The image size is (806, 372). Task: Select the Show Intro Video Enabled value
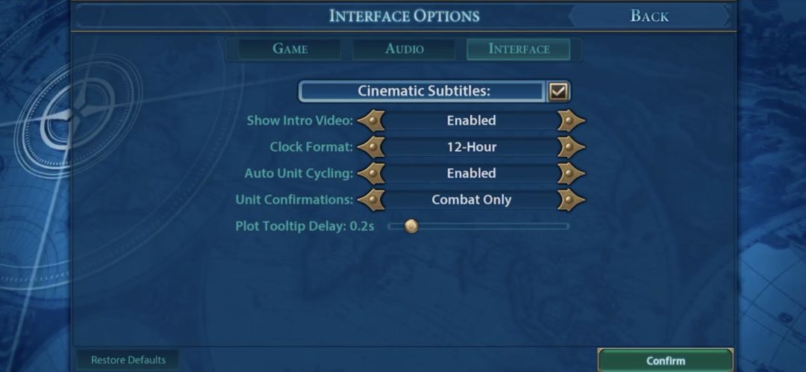pyautogui.click(x=471, y=120)
